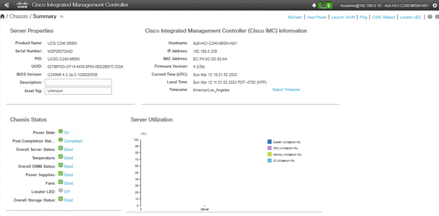439x216 pixels.
Task: Select the UUID value text
Action: (x=85, y=67)
